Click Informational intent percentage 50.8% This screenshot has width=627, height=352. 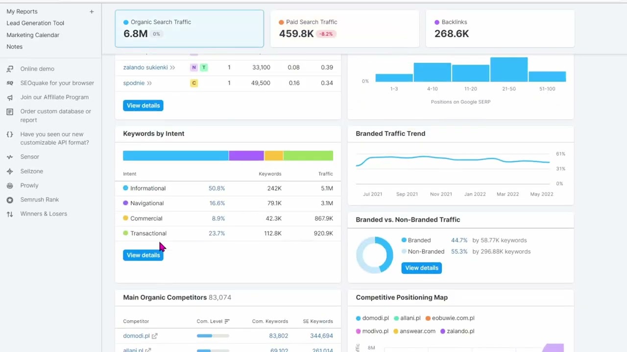217,188
